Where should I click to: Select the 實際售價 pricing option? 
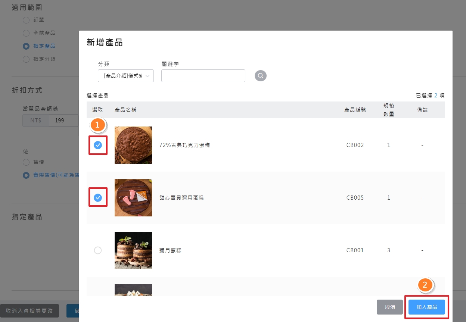pyautogui.click(x=26, y=175)
